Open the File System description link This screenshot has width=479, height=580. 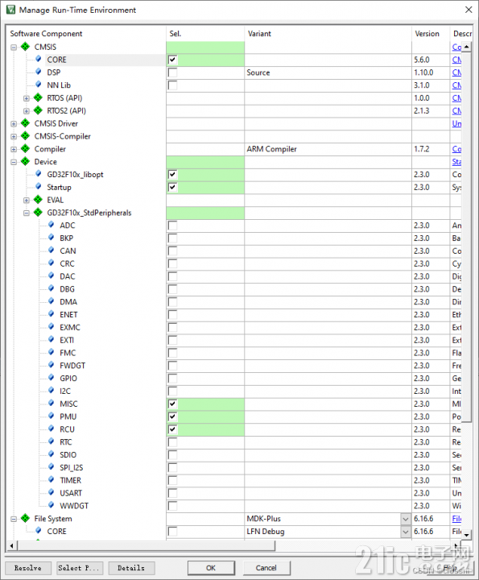pyautogui.click(x=456, y=519)
